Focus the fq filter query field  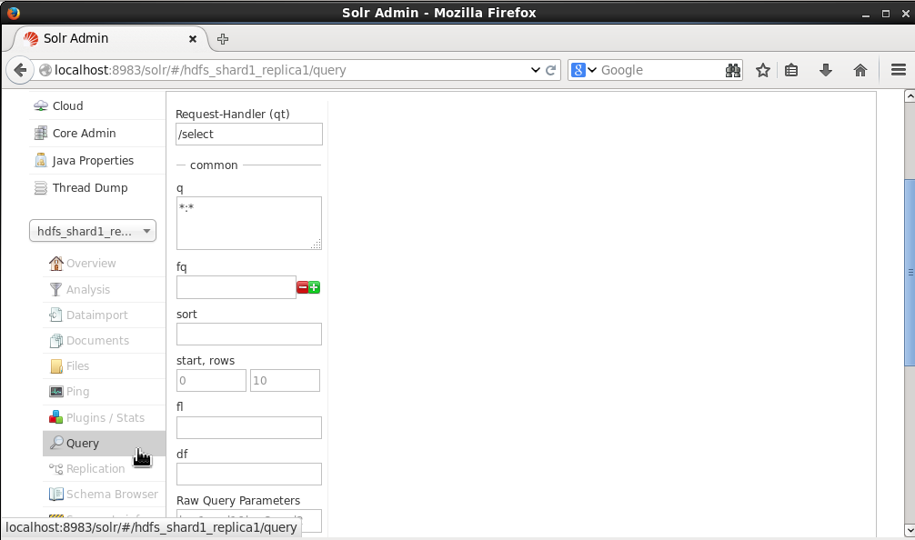[236, 287]
